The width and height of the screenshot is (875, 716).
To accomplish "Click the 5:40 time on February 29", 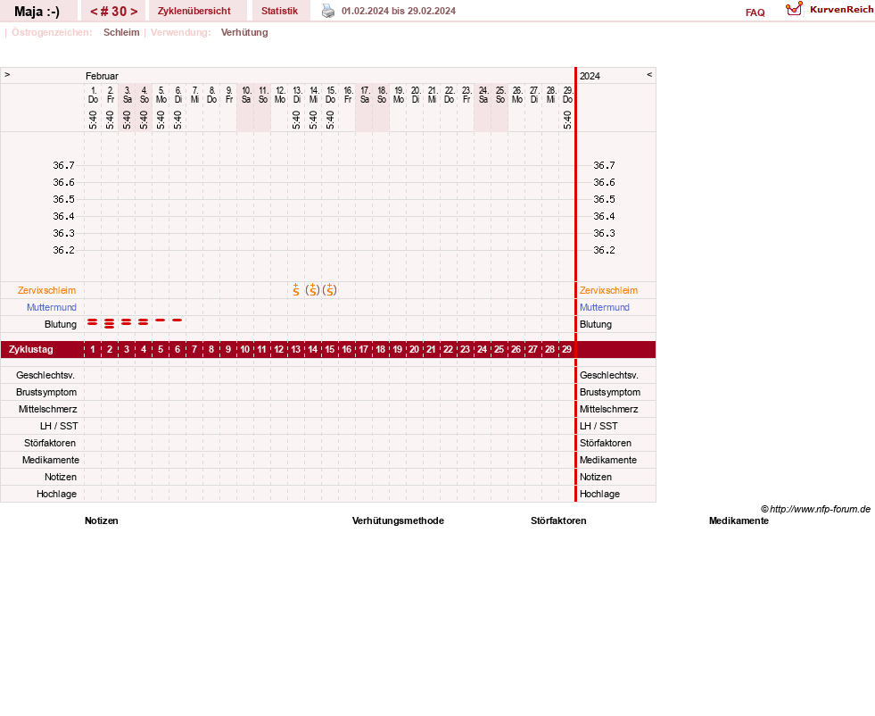I will [567, 120].
